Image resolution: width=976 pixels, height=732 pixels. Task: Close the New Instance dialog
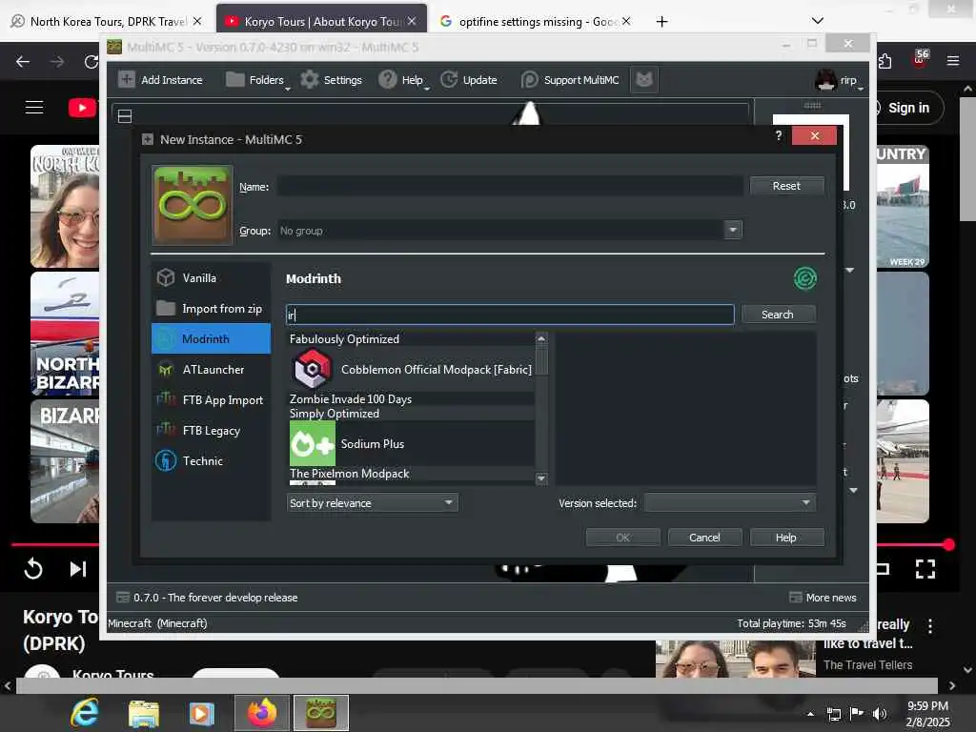[x=814, y=135]
